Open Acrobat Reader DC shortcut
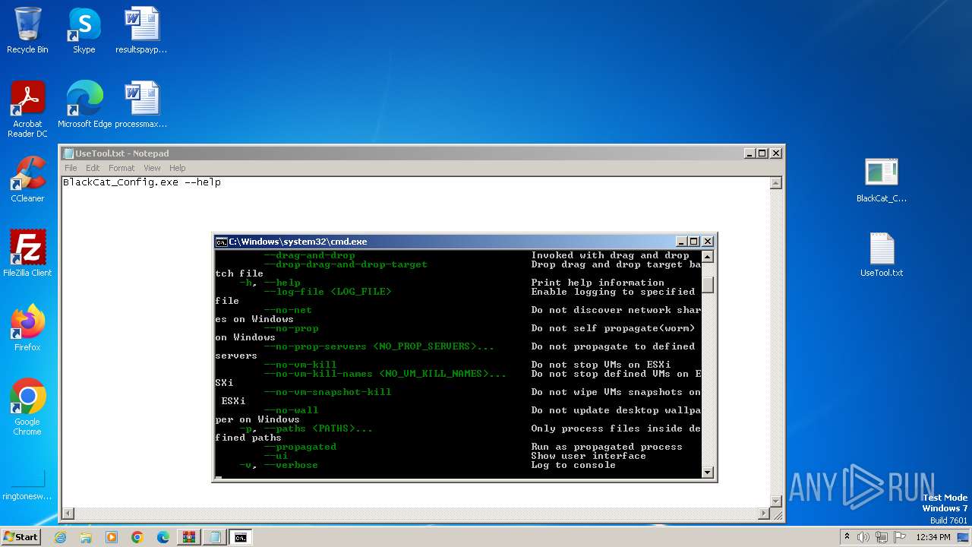The height and width of the screenshot is (547, 972). 27,109
